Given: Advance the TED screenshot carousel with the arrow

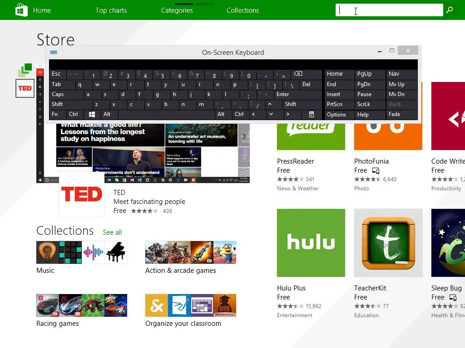Looking at the screenshot, I should (244, 136).
